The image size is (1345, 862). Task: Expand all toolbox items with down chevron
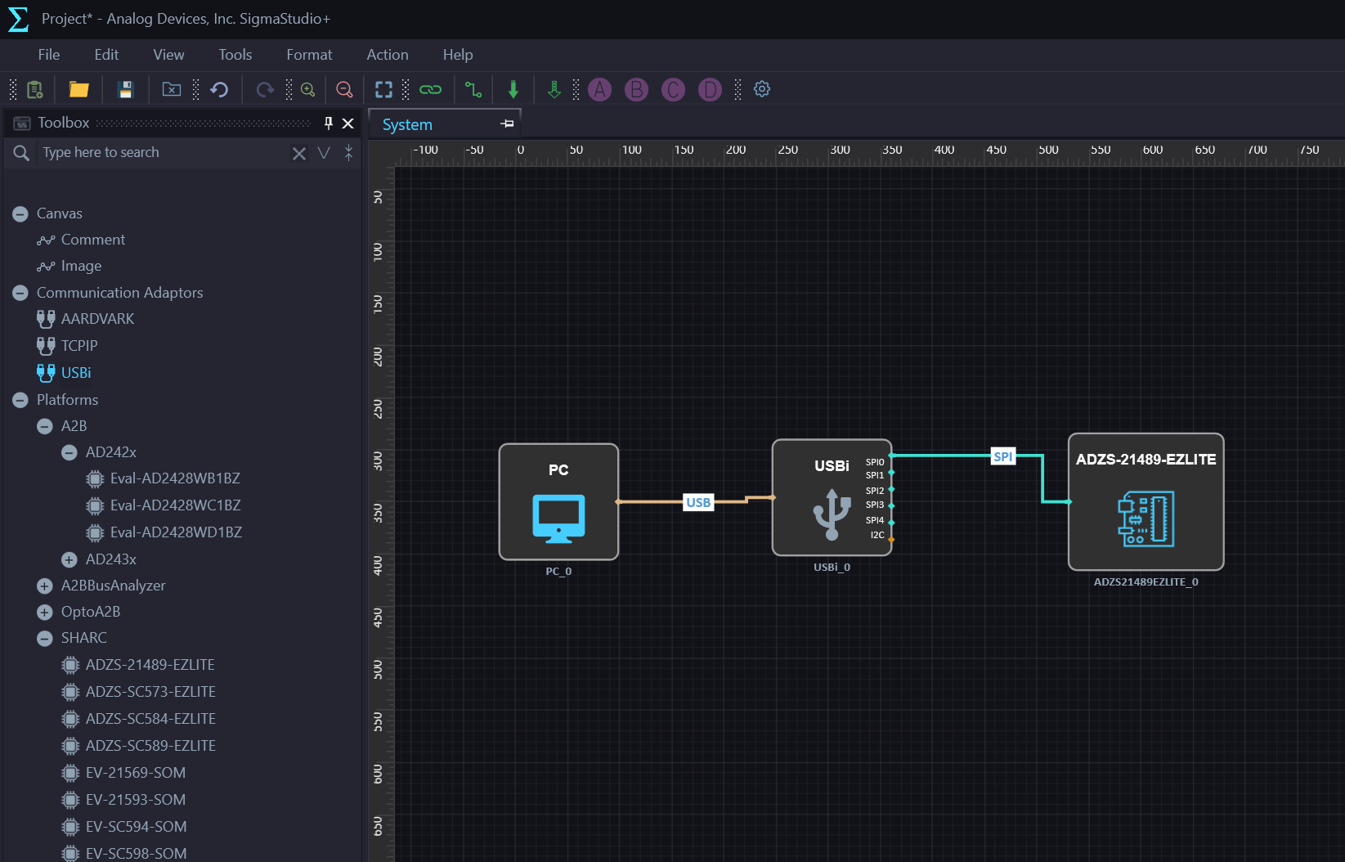click(x=324, y=153)
